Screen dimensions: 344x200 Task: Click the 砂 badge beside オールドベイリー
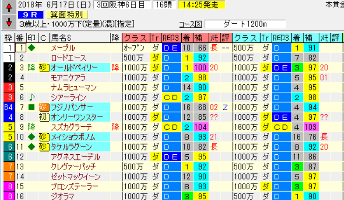point(44,68)
